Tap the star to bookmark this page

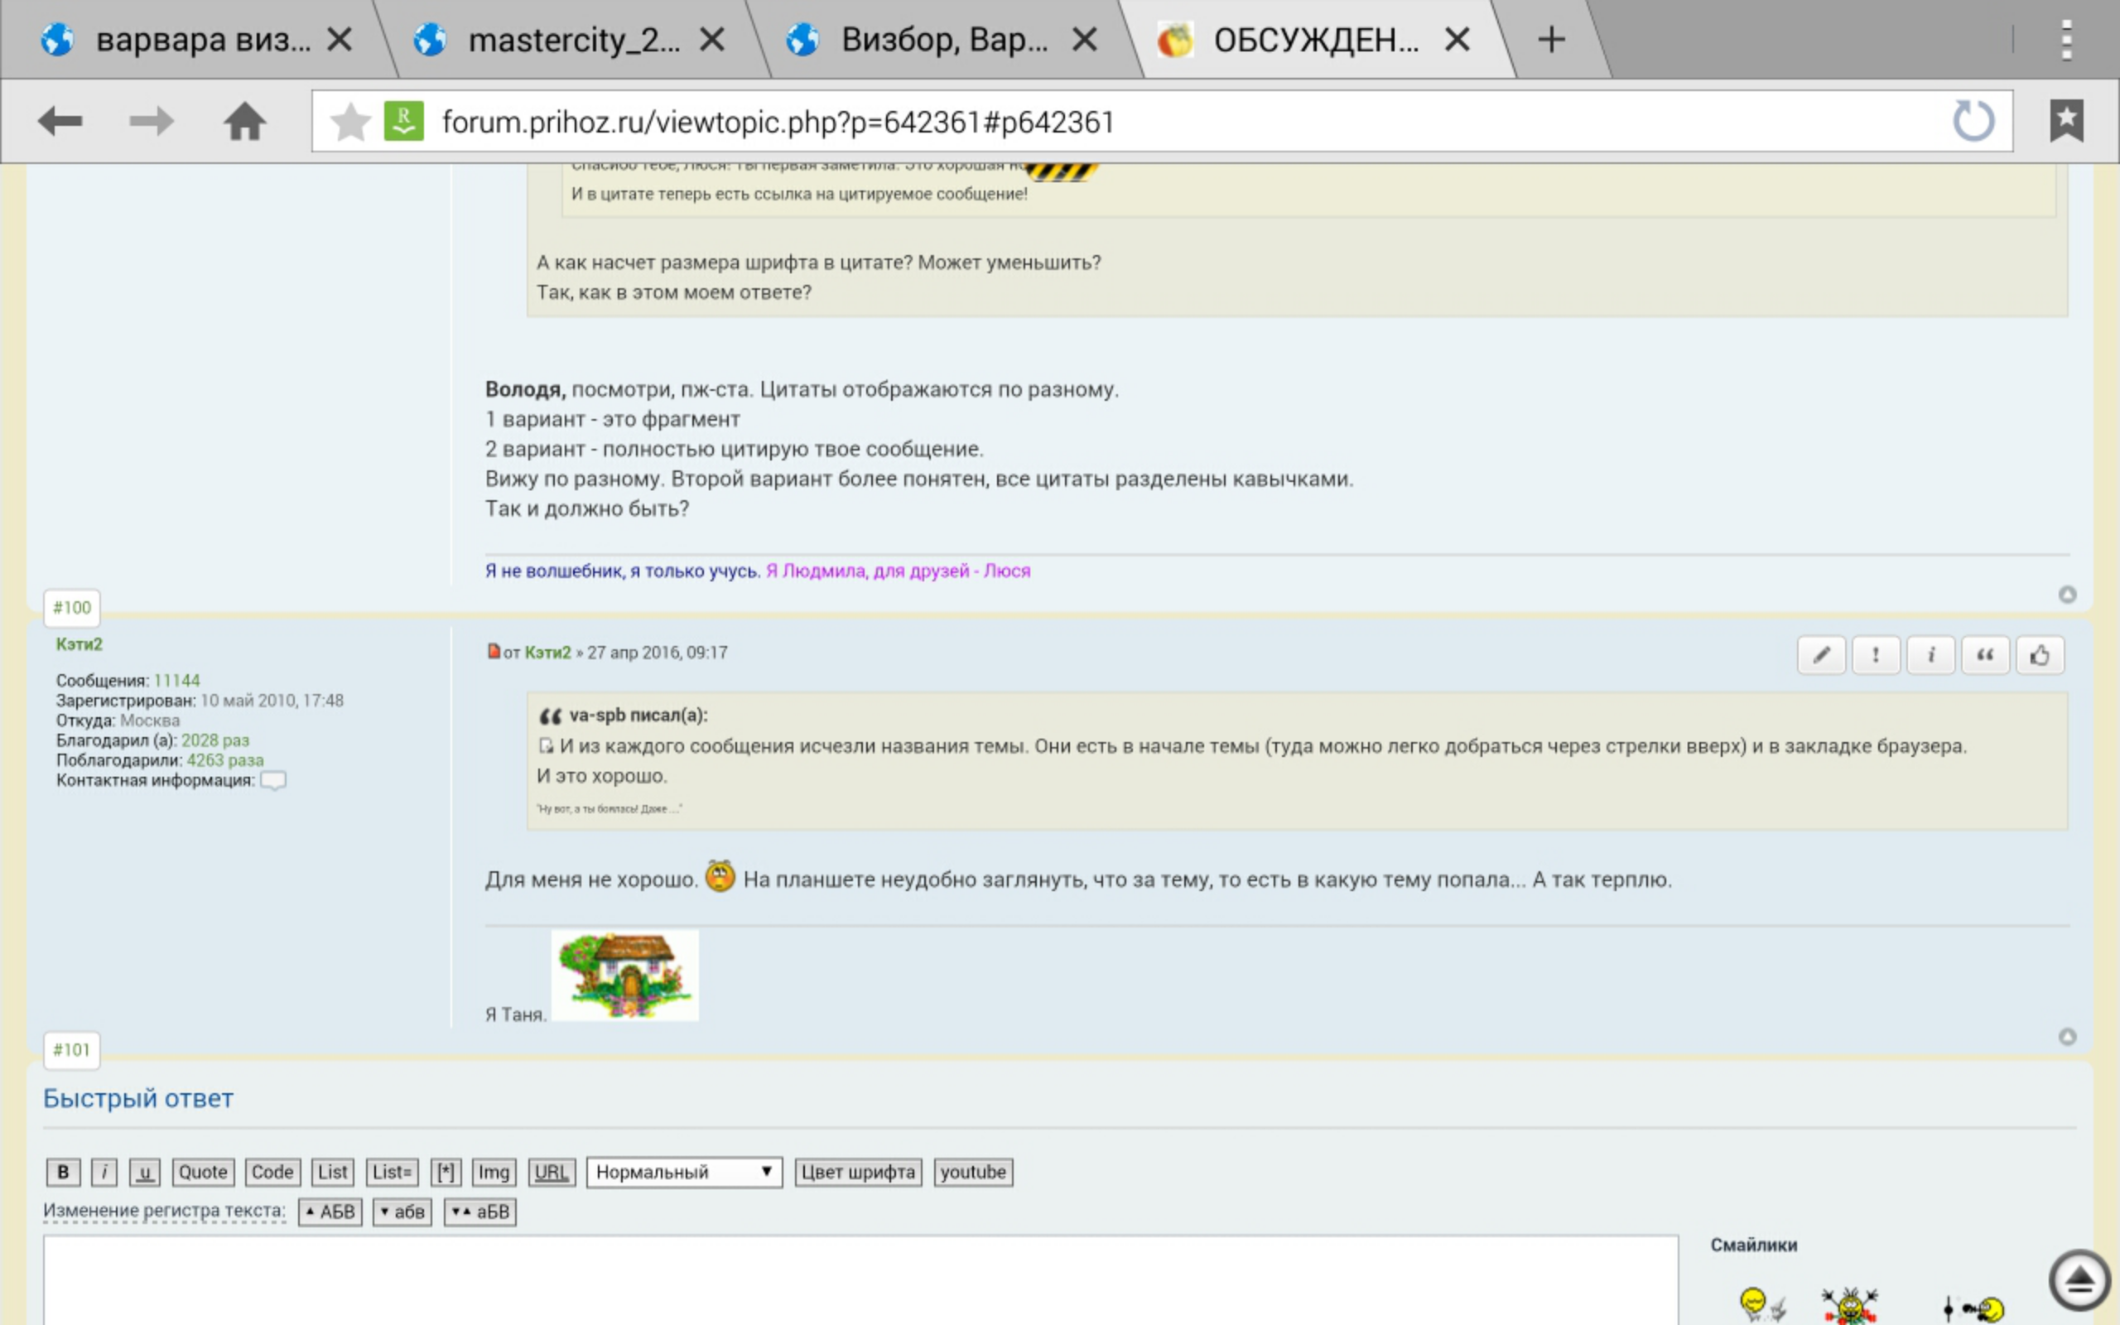click(350, 121)
